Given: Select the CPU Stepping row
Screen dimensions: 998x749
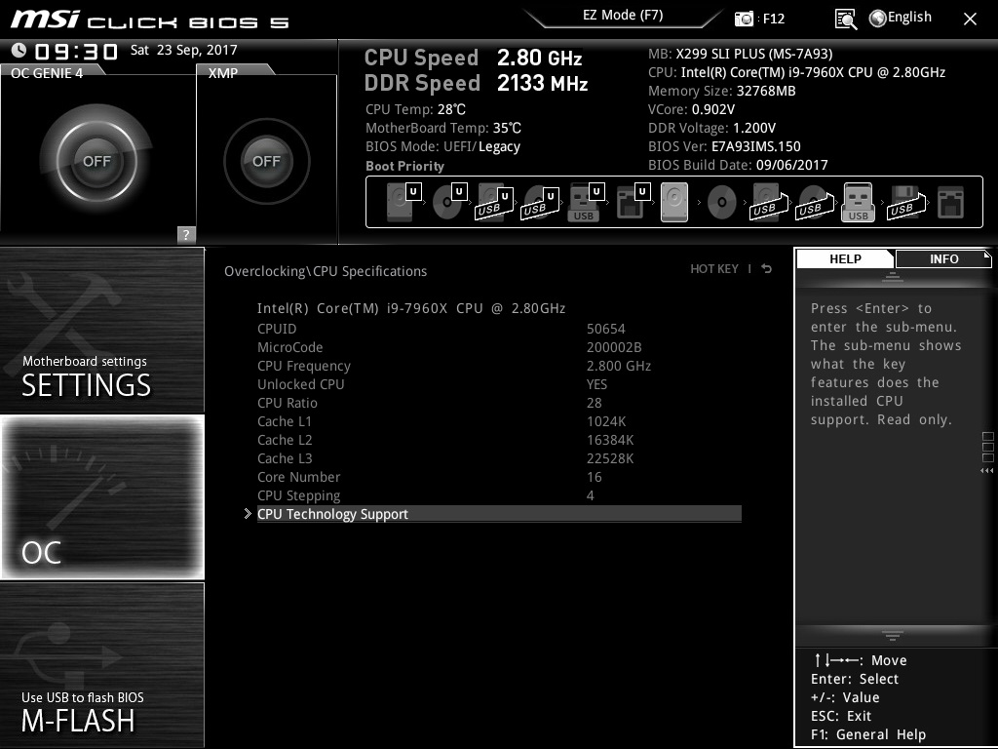Looking at the screenshot, I should pyautogui.click(x=499, y=494).
